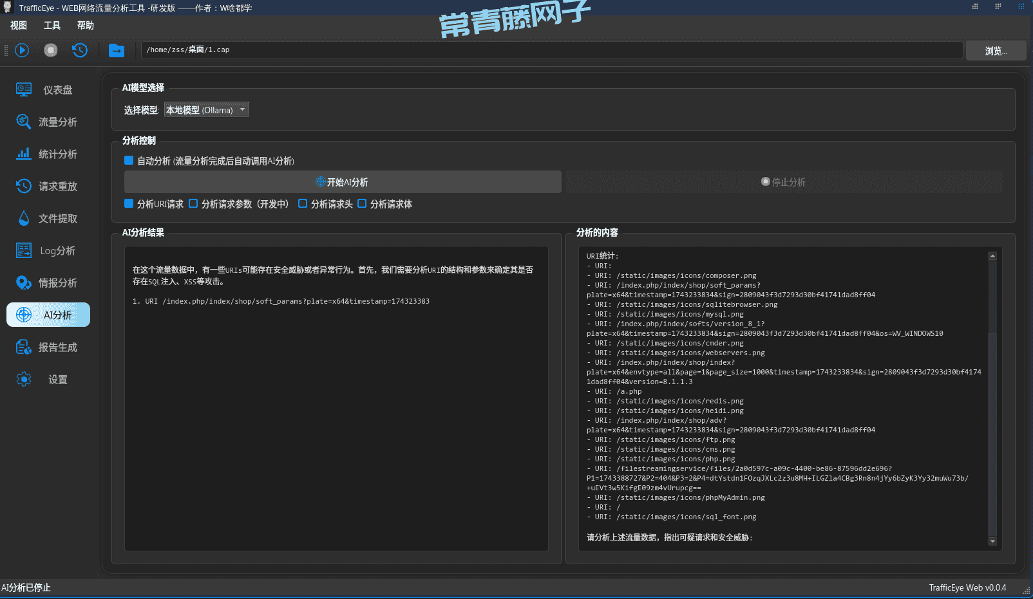Click the scrollbar down arrow in 分析的内容
This screenshot has width=1033, height=599.
point(992,542)
